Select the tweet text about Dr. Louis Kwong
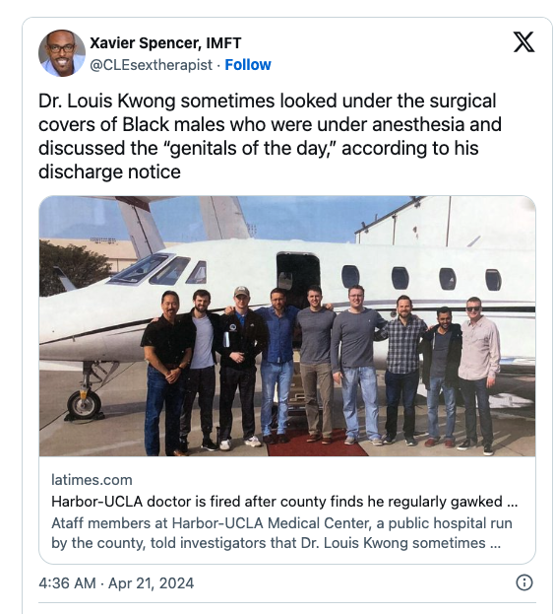 tap(270, 136)
